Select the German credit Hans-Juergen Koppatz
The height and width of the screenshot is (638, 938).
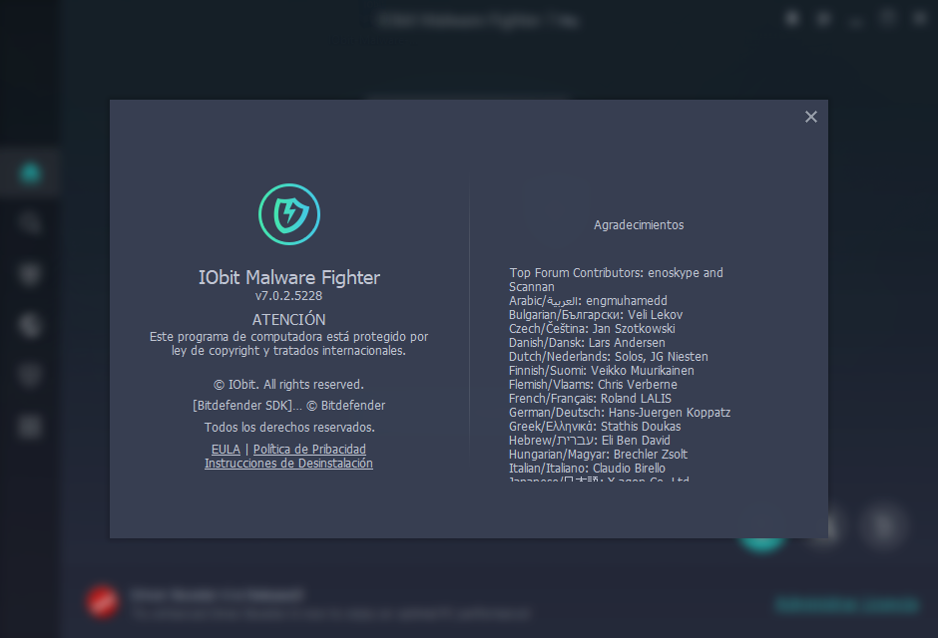[620, 412]
